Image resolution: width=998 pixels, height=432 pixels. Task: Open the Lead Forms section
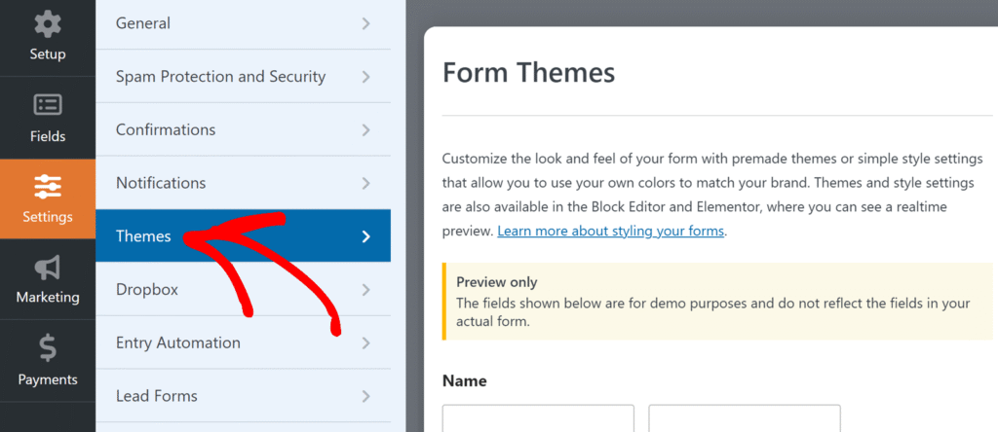point(243,396)
